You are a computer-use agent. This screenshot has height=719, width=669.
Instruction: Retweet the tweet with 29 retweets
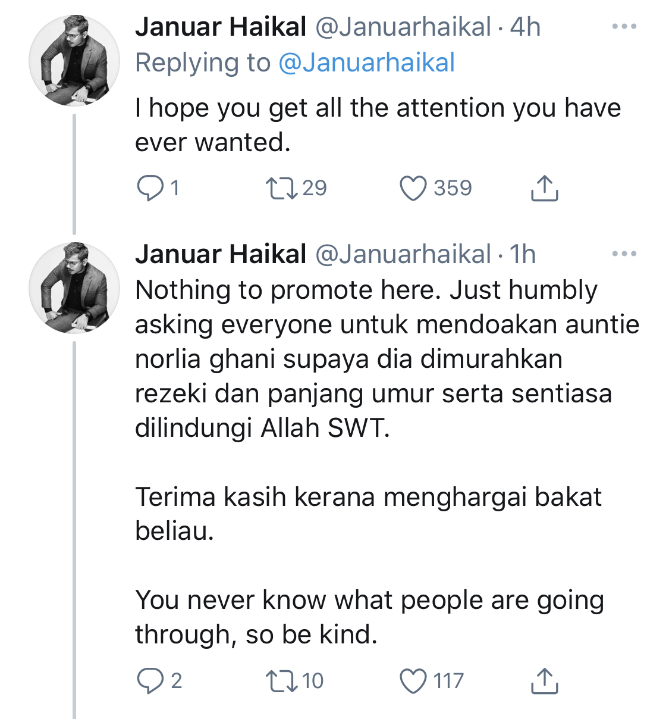coord(282,189)
